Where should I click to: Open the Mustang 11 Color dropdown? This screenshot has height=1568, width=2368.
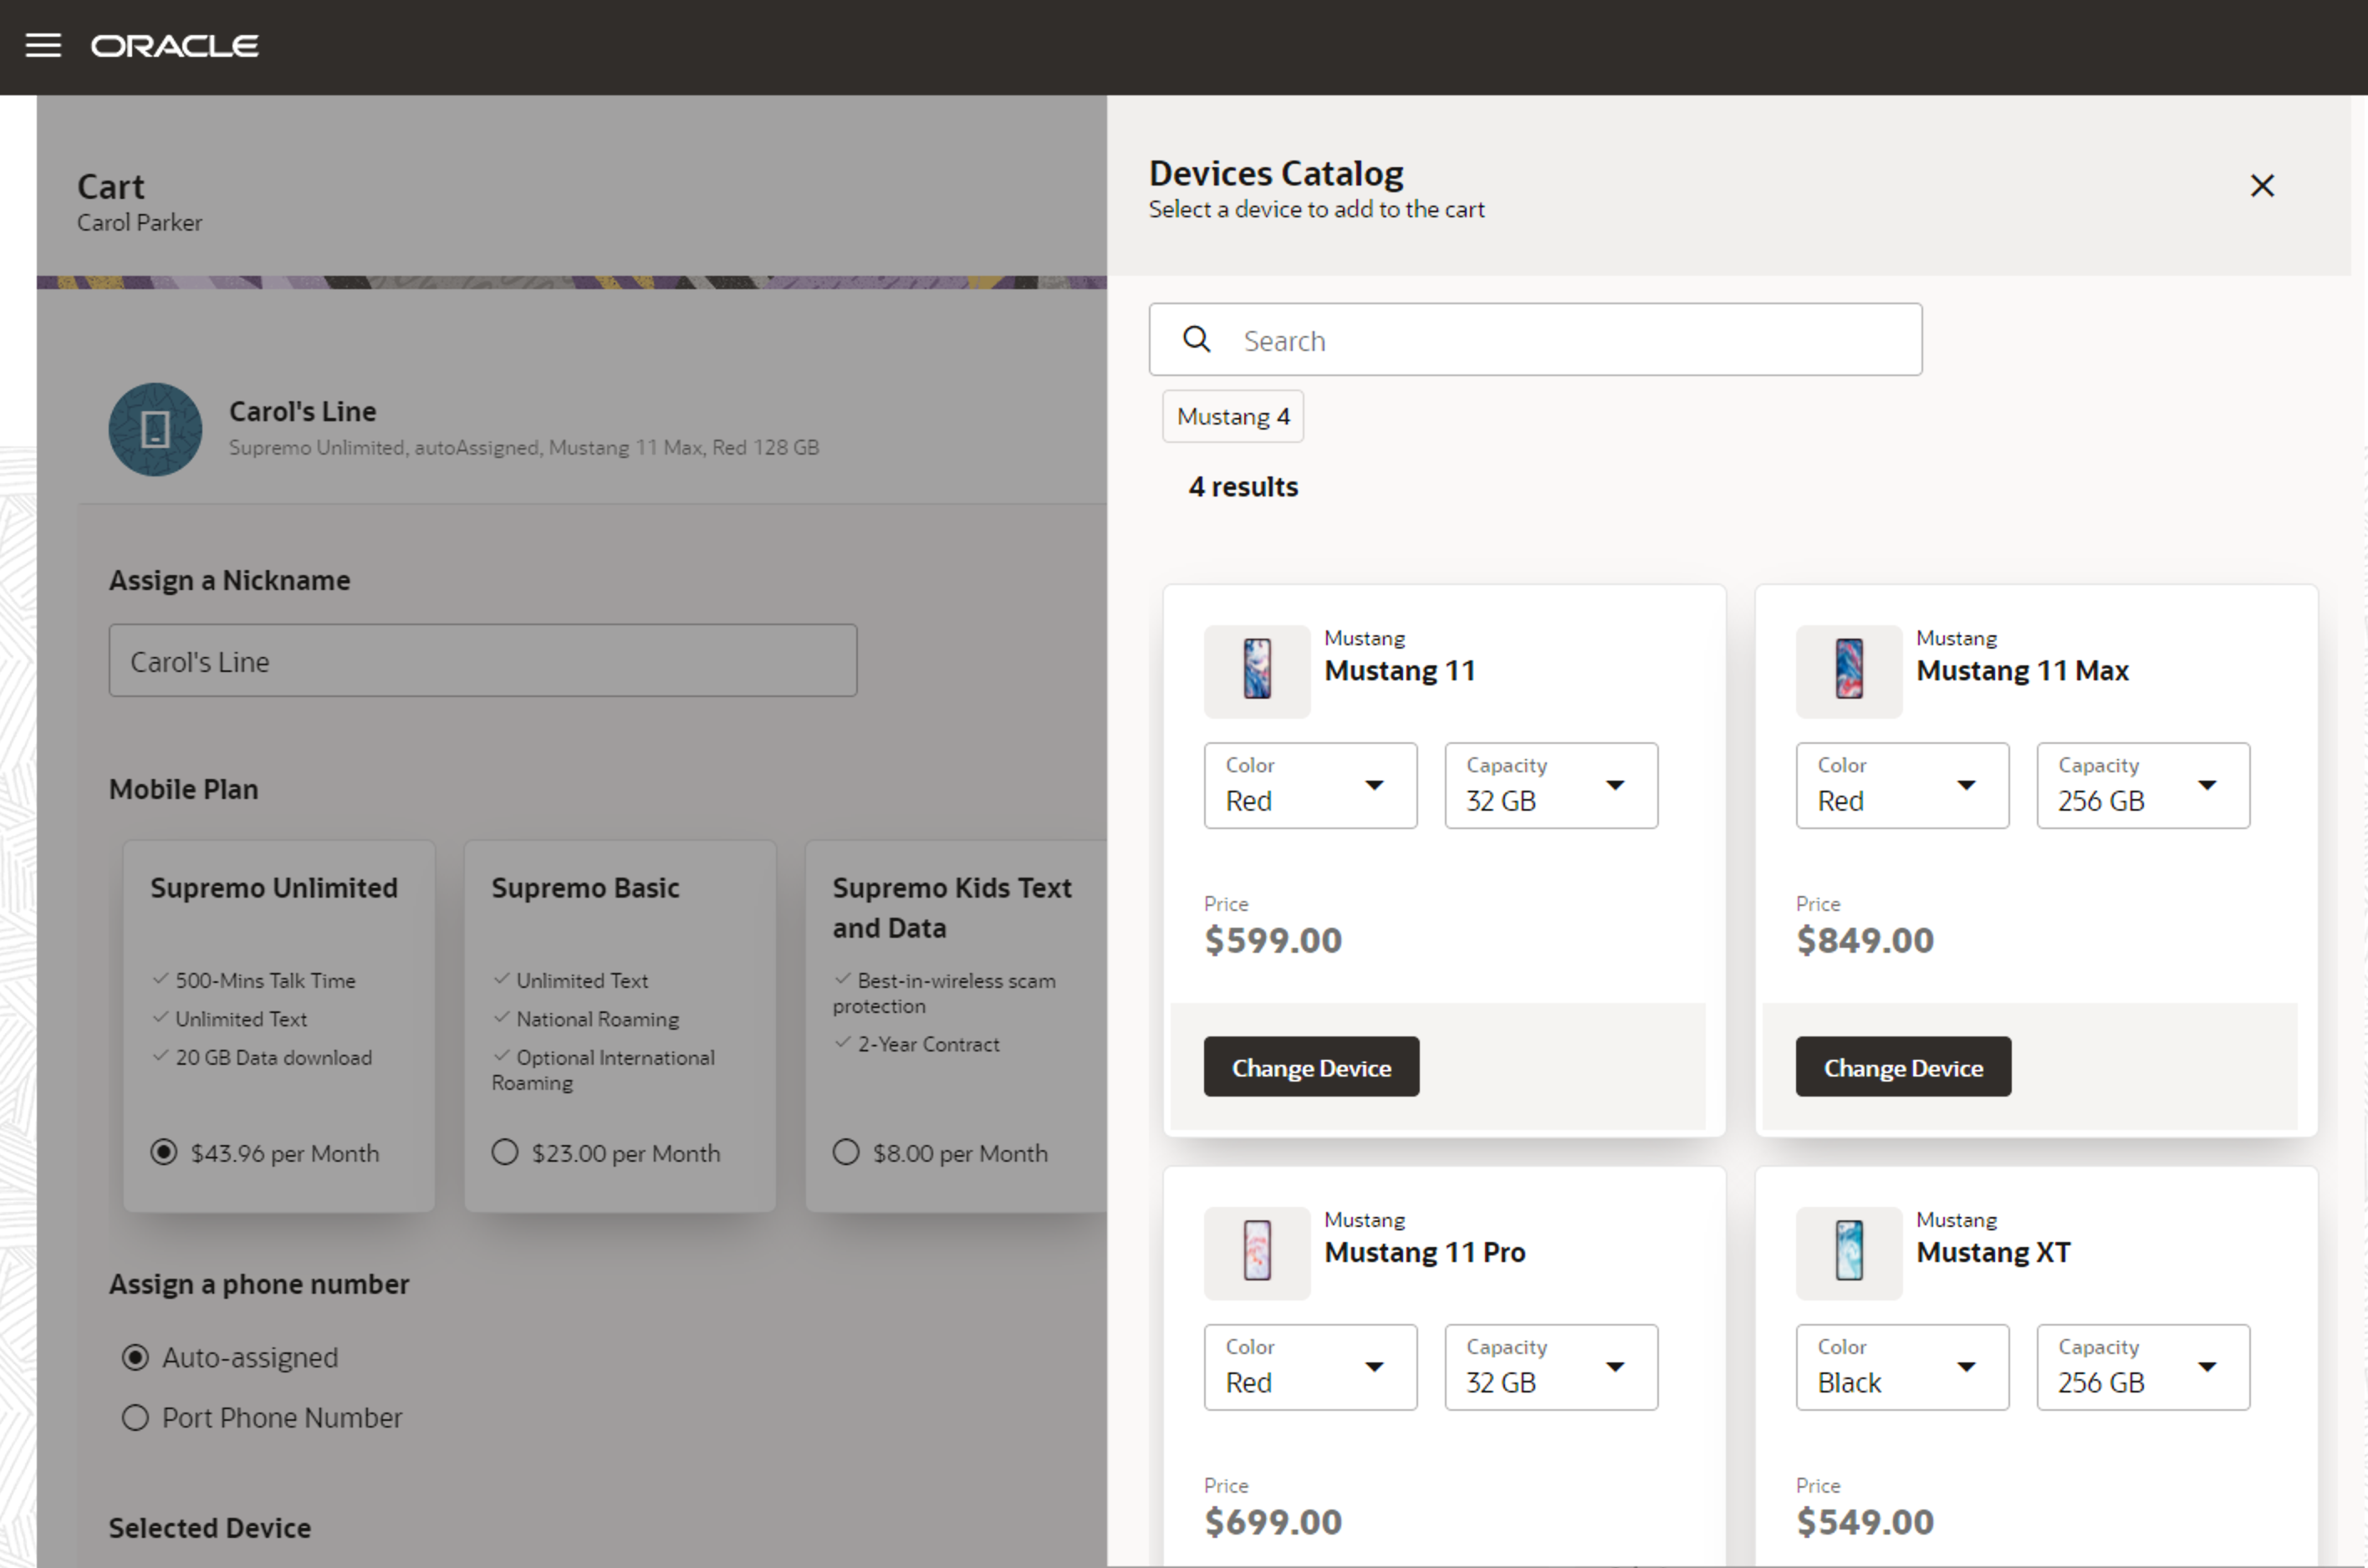pyautogui.click(x=1309, y=786)
